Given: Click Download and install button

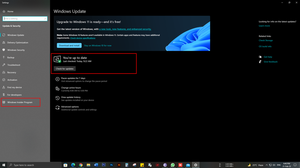Looking at the screenshot, I should click(x=69, y=45).
